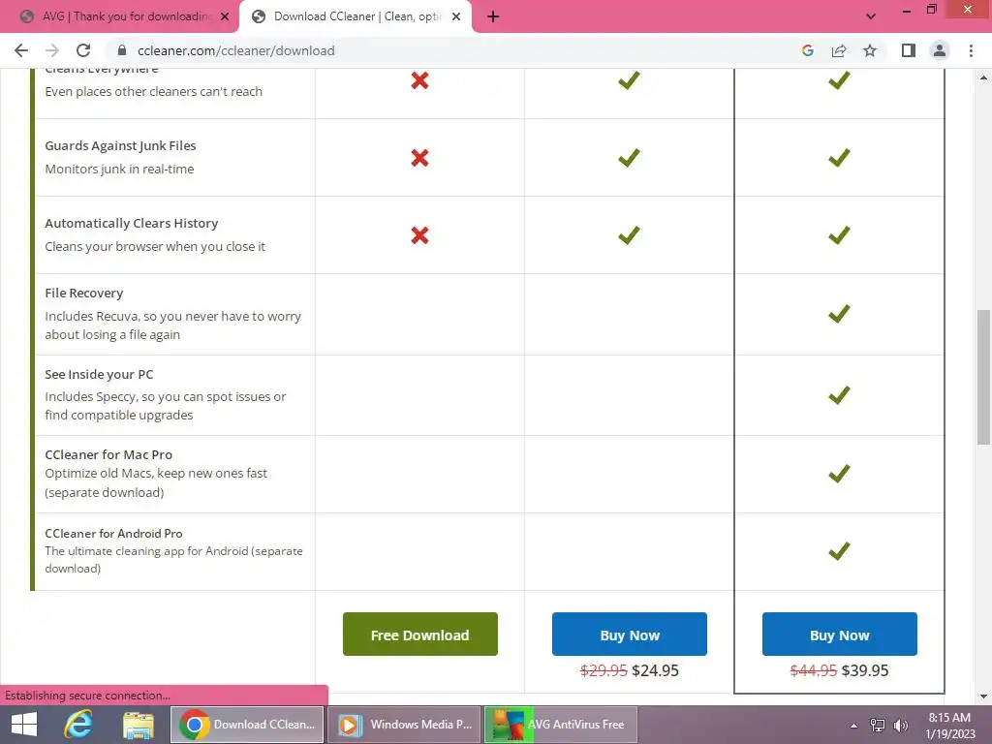The height and width of the screenshot is (744, 992).
Task: Click the struck-through $44.95 price
Action: click(814, 670)
